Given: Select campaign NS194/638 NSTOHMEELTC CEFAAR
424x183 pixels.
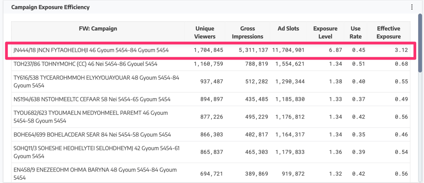Looking at the screenshot, I should pos(92,99).
